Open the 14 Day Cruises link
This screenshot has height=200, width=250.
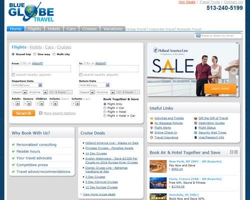point(96,153)
